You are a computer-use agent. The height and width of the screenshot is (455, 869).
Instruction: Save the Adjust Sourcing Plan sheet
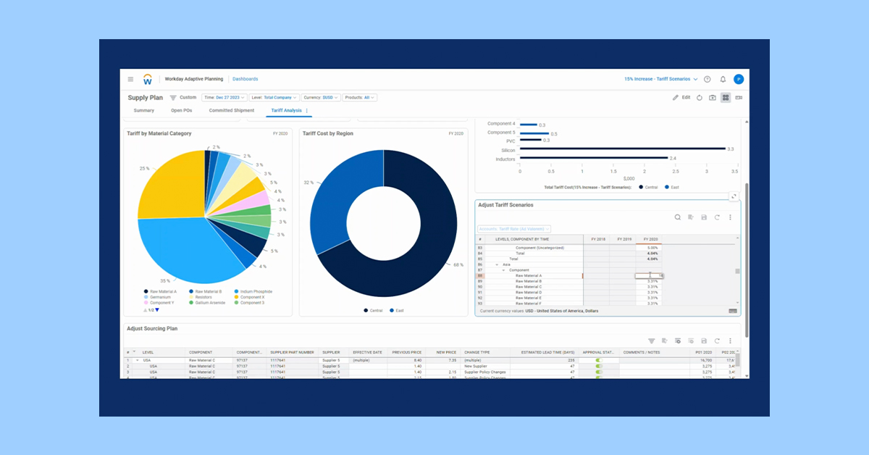705,341
